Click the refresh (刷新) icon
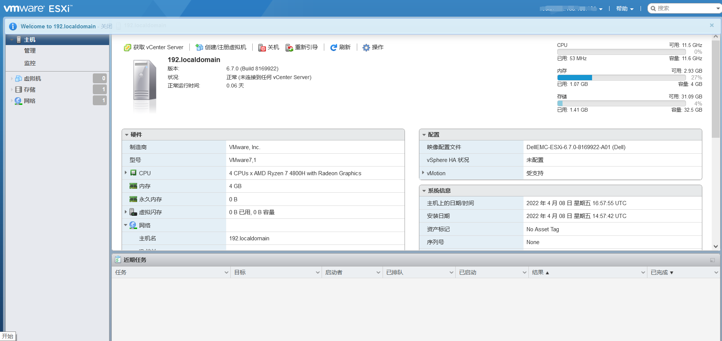This screenshot has height=341, width=722. 333,47
